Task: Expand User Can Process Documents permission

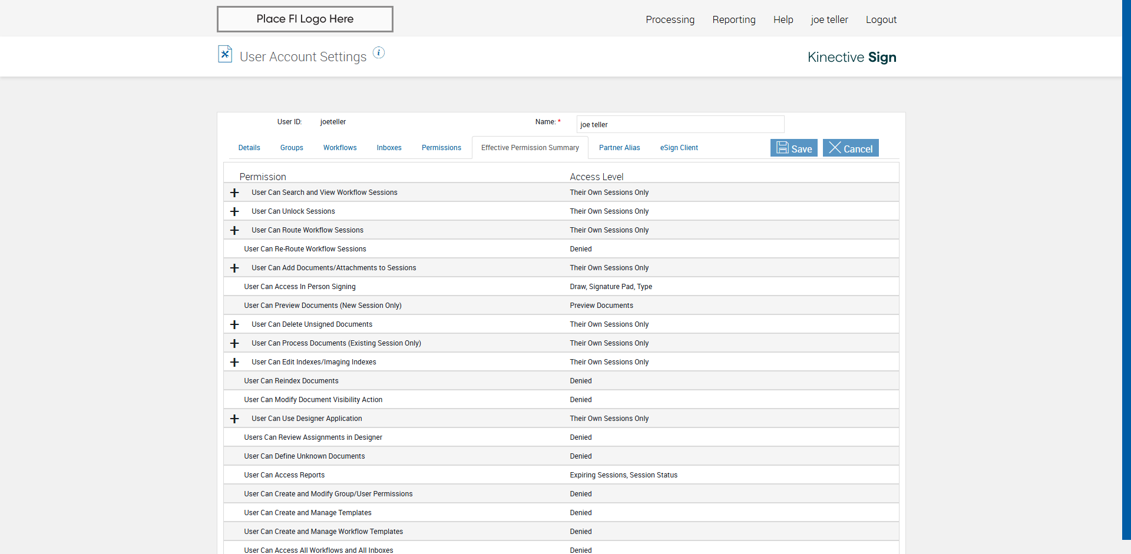Action: (x=234, y=344)
